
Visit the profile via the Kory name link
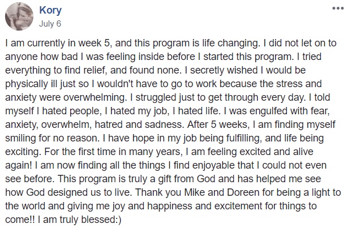50,10
